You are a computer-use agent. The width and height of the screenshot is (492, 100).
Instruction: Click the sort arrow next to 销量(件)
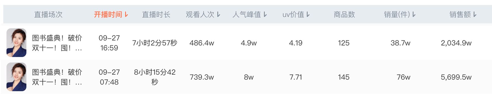[x=414, y=15]
